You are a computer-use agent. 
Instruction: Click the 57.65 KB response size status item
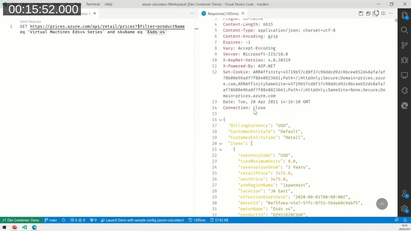[x=219, y=220]
